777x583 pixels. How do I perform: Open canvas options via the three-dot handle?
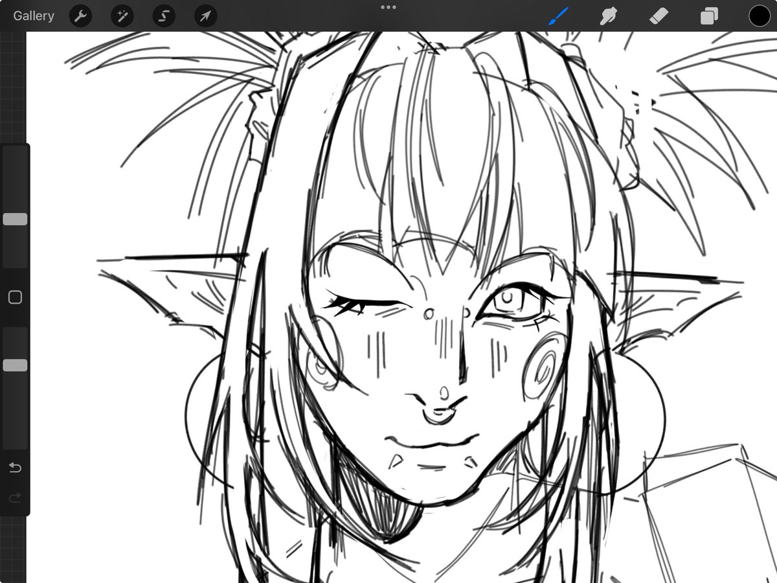point(388,7)
